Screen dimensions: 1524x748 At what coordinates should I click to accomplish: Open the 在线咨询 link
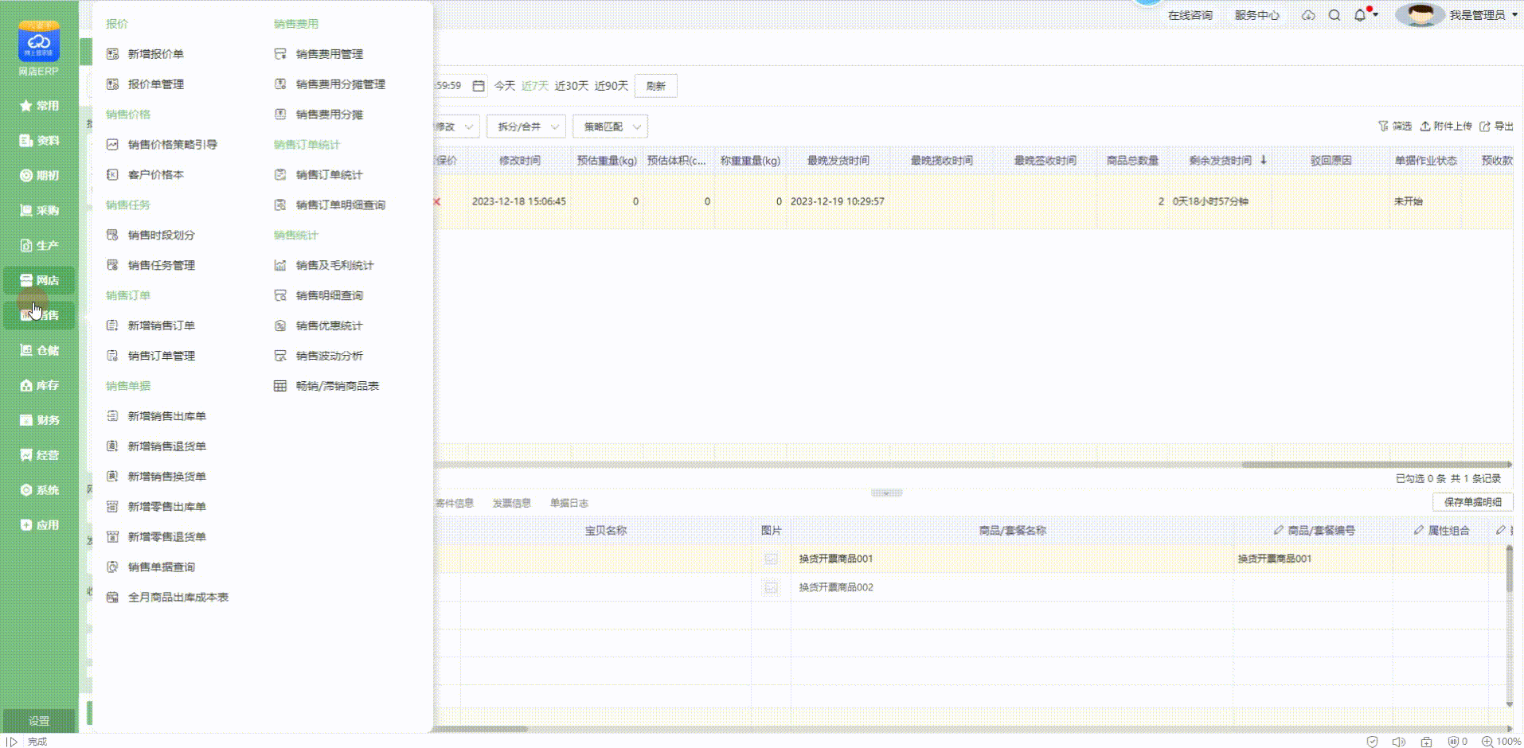1190,15
